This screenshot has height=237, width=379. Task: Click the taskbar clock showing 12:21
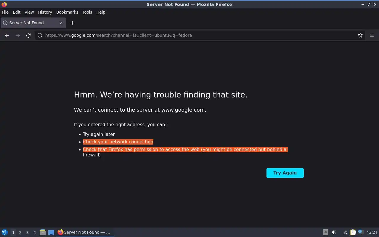pyautogui.click(x=372, y=232)
